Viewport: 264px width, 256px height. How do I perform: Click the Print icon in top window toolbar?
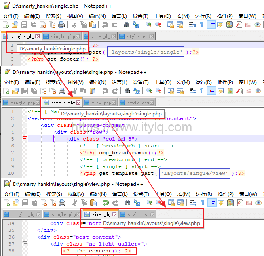(x=61, y=25)
